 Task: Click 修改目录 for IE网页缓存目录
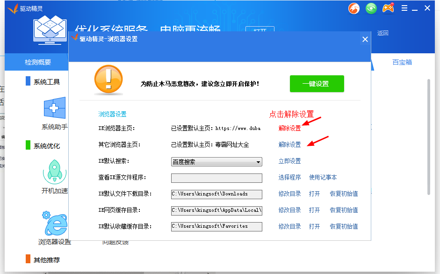(289, 210)
